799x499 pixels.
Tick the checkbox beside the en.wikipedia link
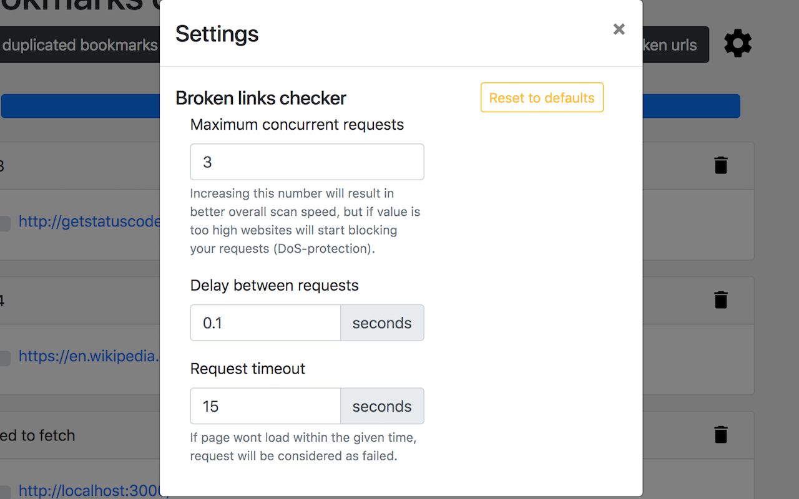point(5,358)
